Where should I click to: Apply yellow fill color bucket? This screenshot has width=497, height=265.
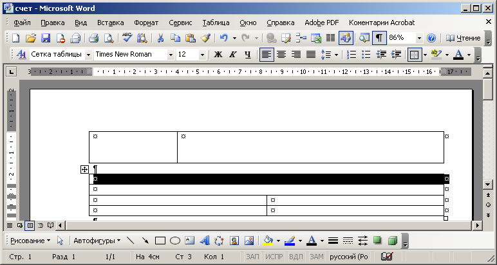pos(268,241)
